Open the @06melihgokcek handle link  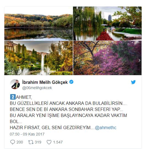coord(37,88)
